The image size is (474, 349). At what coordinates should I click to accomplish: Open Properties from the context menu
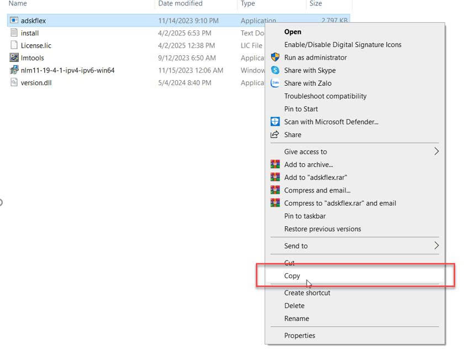(x=299, y=335)
